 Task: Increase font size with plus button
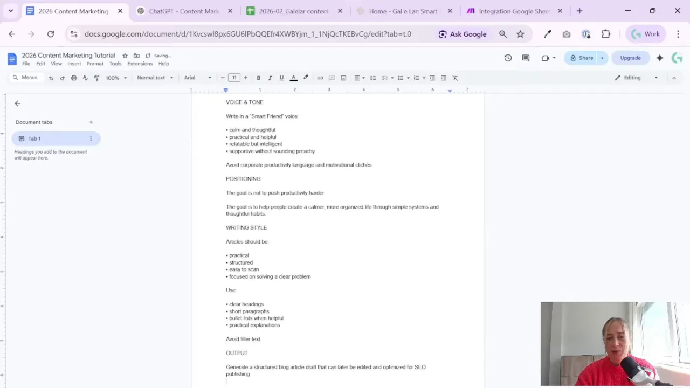[x=246, y=78]
